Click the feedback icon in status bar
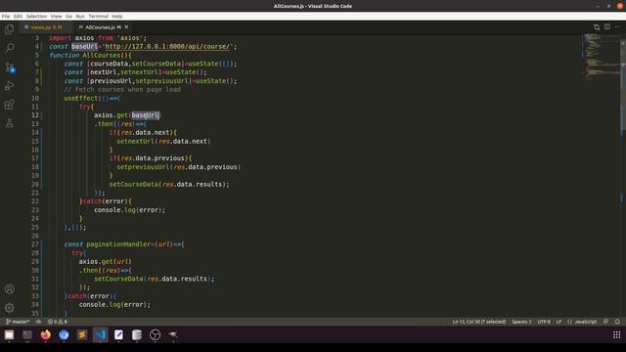 [x=605, y=322]
